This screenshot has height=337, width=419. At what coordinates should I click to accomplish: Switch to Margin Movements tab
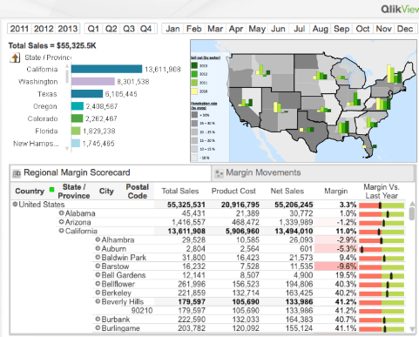pos(313,173)
